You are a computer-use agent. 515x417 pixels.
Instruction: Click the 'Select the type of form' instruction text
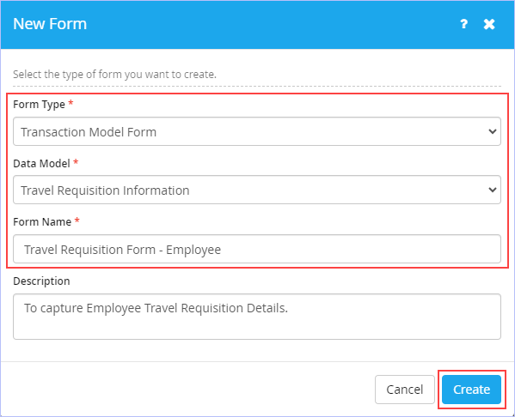(x=114, y=75)
